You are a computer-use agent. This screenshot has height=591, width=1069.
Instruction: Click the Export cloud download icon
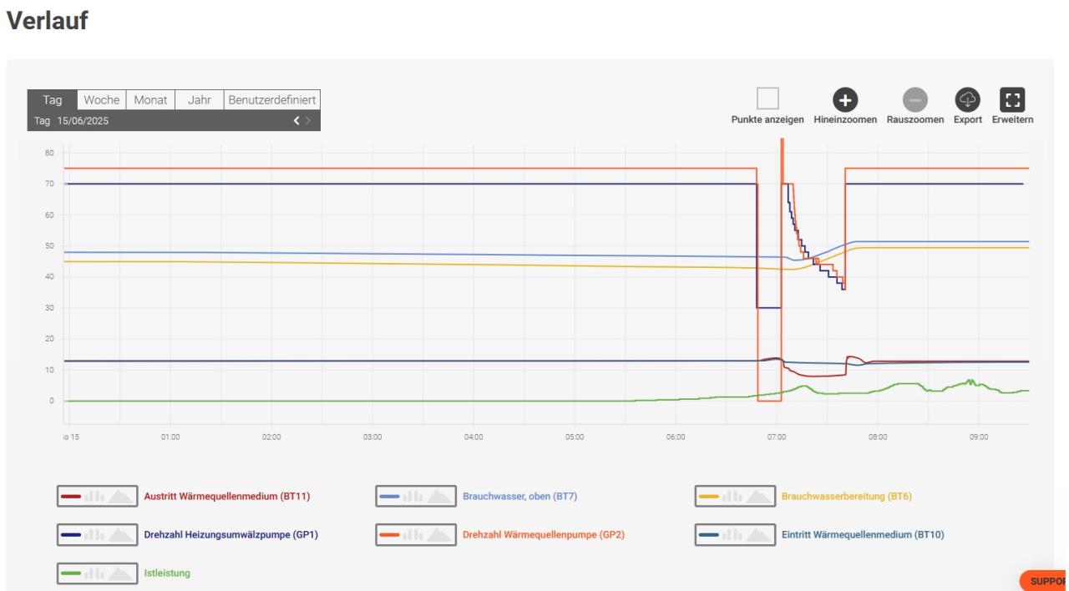click(967, 100)
